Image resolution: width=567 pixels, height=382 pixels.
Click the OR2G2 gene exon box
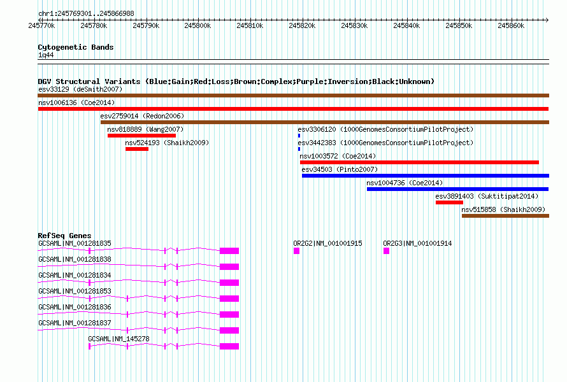296,251
